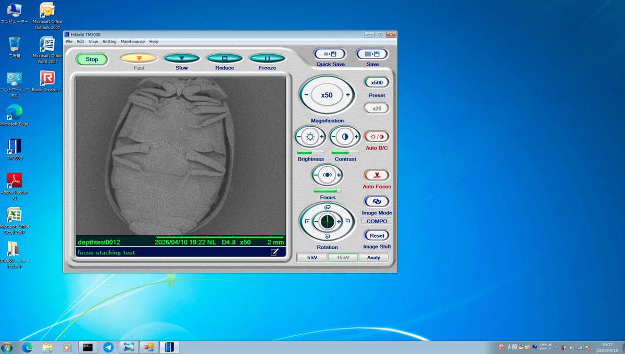Image resolution: width=625 pixels, height=354 pixels.
Task: Stop the scan with Stop button
Action: click(92, 59)
